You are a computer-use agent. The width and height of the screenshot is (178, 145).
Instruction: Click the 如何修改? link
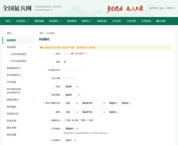coord(80,54)
